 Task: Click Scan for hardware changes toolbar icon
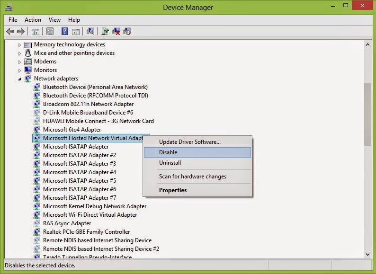tap(90, 31)
